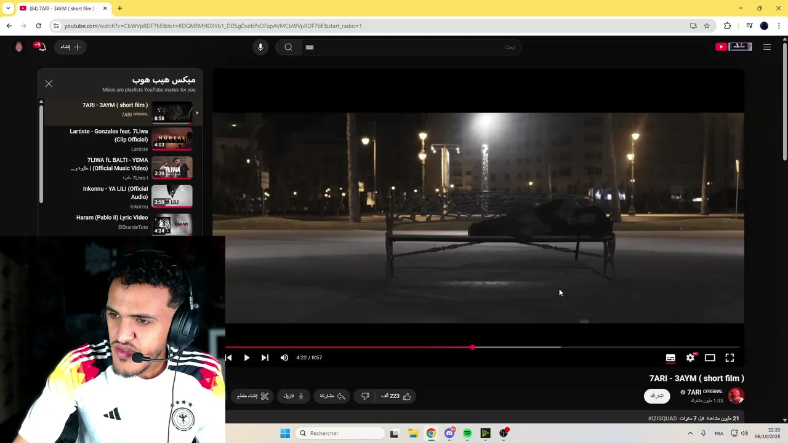788x443 pixels.
Task: Mute the video volume
Action: (x=284, y=357)
